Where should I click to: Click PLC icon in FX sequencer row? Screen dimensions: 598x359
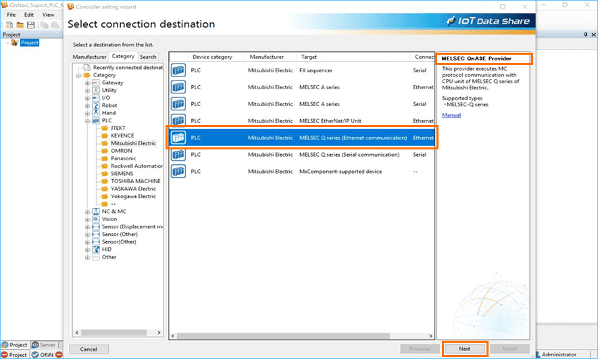pos(178,70)
